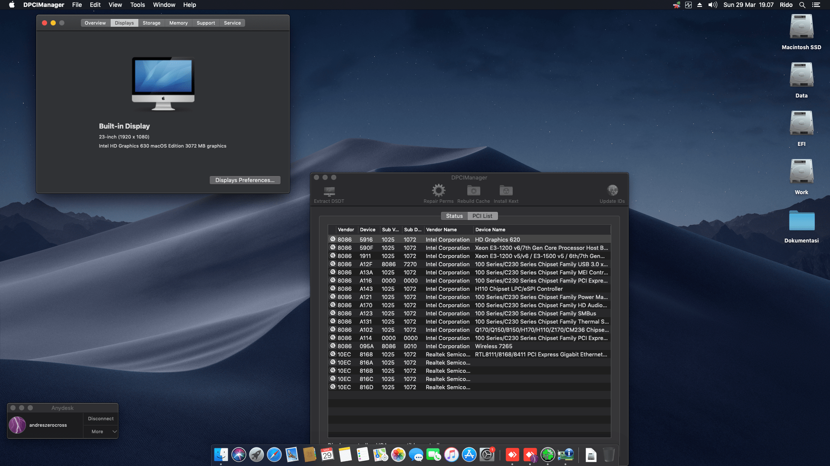Open the Notes app in Dock
This screenshot has width=830, height=466.
(x=345, y=454)
